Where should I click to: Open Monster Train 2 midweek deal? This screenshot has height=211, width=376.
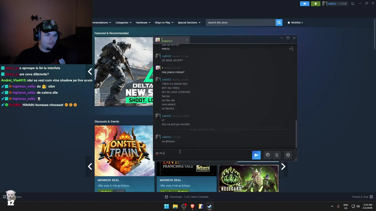(x=124, y=159)
